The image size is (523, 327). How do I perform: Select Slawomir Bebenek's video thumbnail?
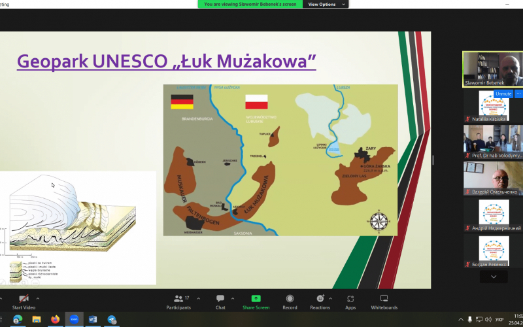(x=493, y=69)
